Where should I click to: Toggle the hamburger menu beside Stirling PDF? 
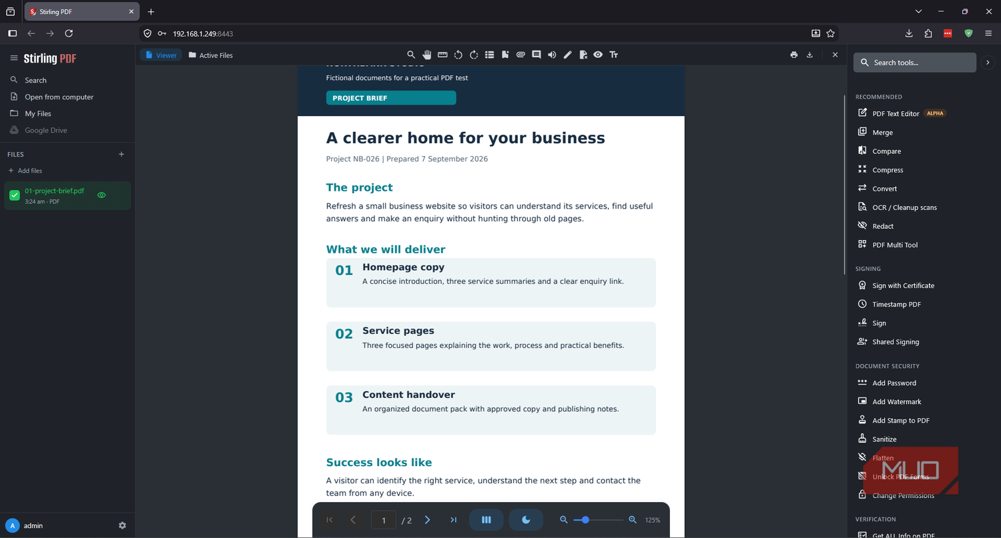tap(13, 58)
